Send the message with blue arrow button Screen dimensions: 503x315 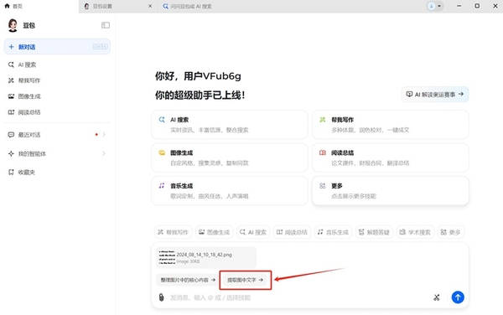click(458, 297)
